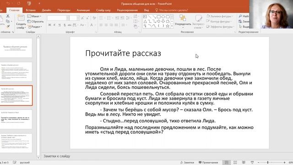Start slideshow from the status bar icon
The image size is (293, 165).
[252, 162]
